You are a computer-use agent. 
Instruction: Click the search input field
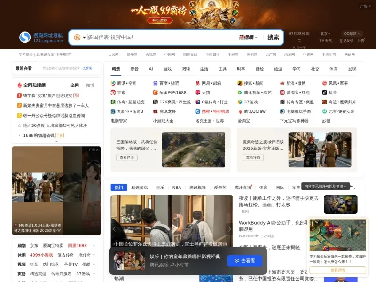click(162, 38)
